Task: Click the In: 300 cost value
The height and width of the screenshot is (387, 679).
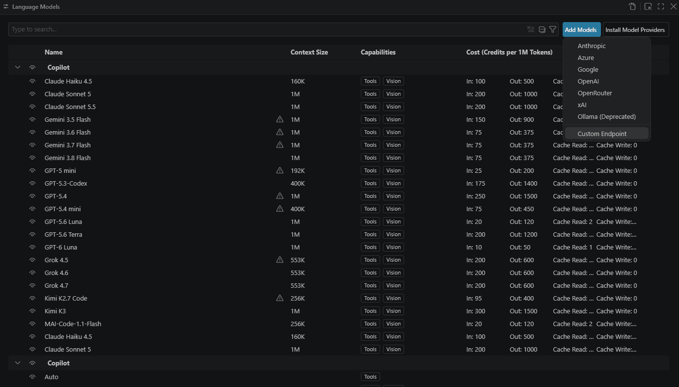Action: (x=476, y=311)
